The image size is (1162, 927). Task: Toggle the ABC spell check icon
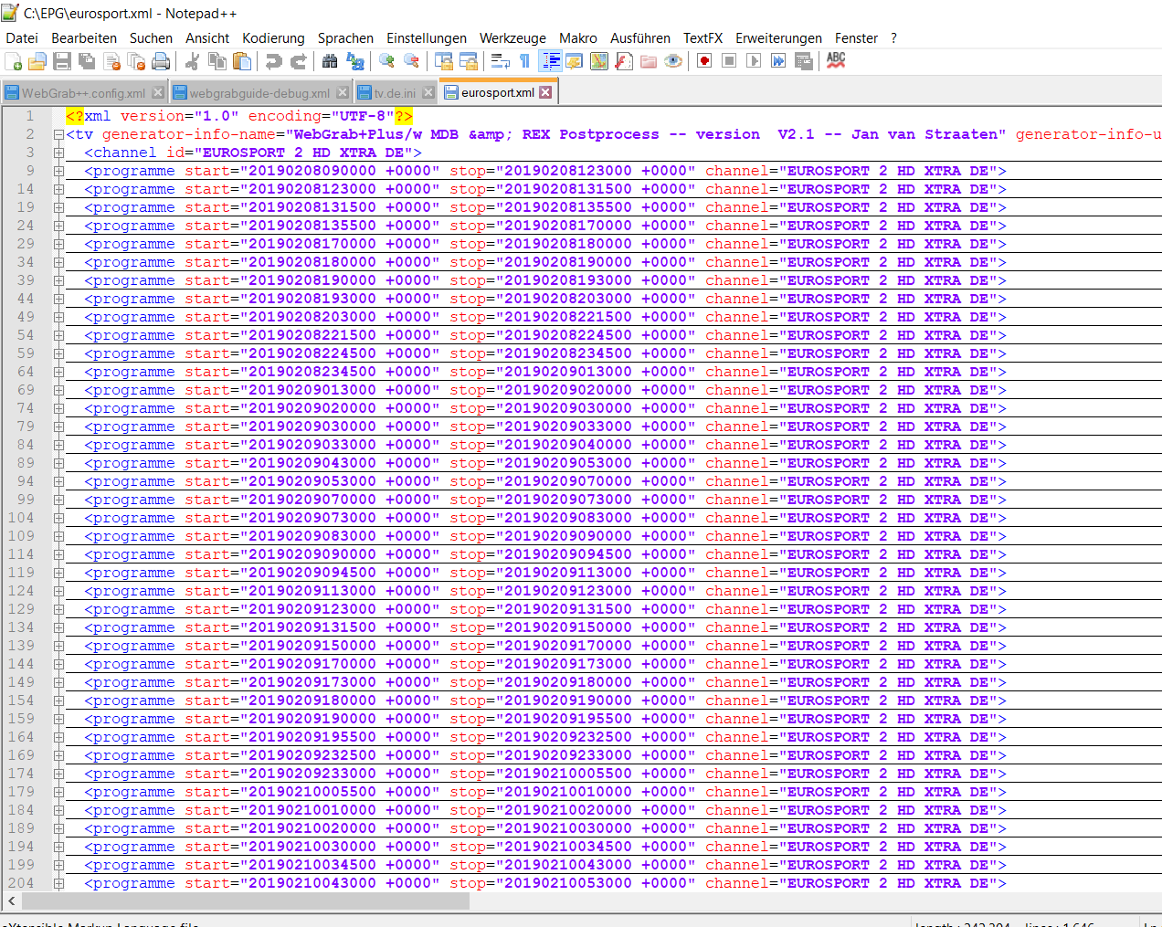[835, 61]
